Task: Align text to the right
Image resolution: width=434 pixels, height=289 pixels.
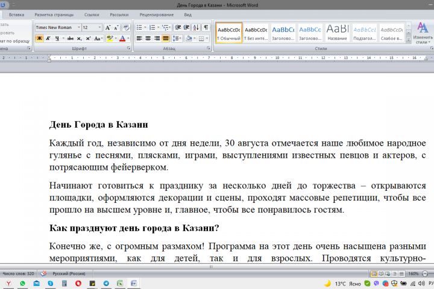Action: pos(157,39)
